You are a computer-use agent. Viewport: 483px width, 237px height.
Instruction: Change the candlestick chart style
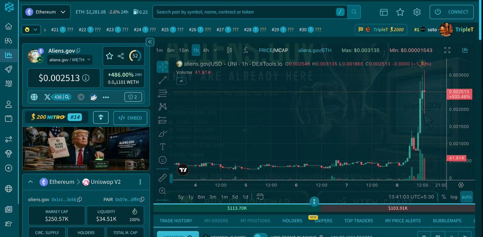[x=229, y=50]
